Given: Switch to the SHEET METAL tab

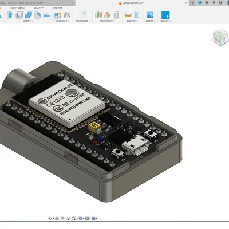Looking at the screenshot, I should (x=18, y=8).
